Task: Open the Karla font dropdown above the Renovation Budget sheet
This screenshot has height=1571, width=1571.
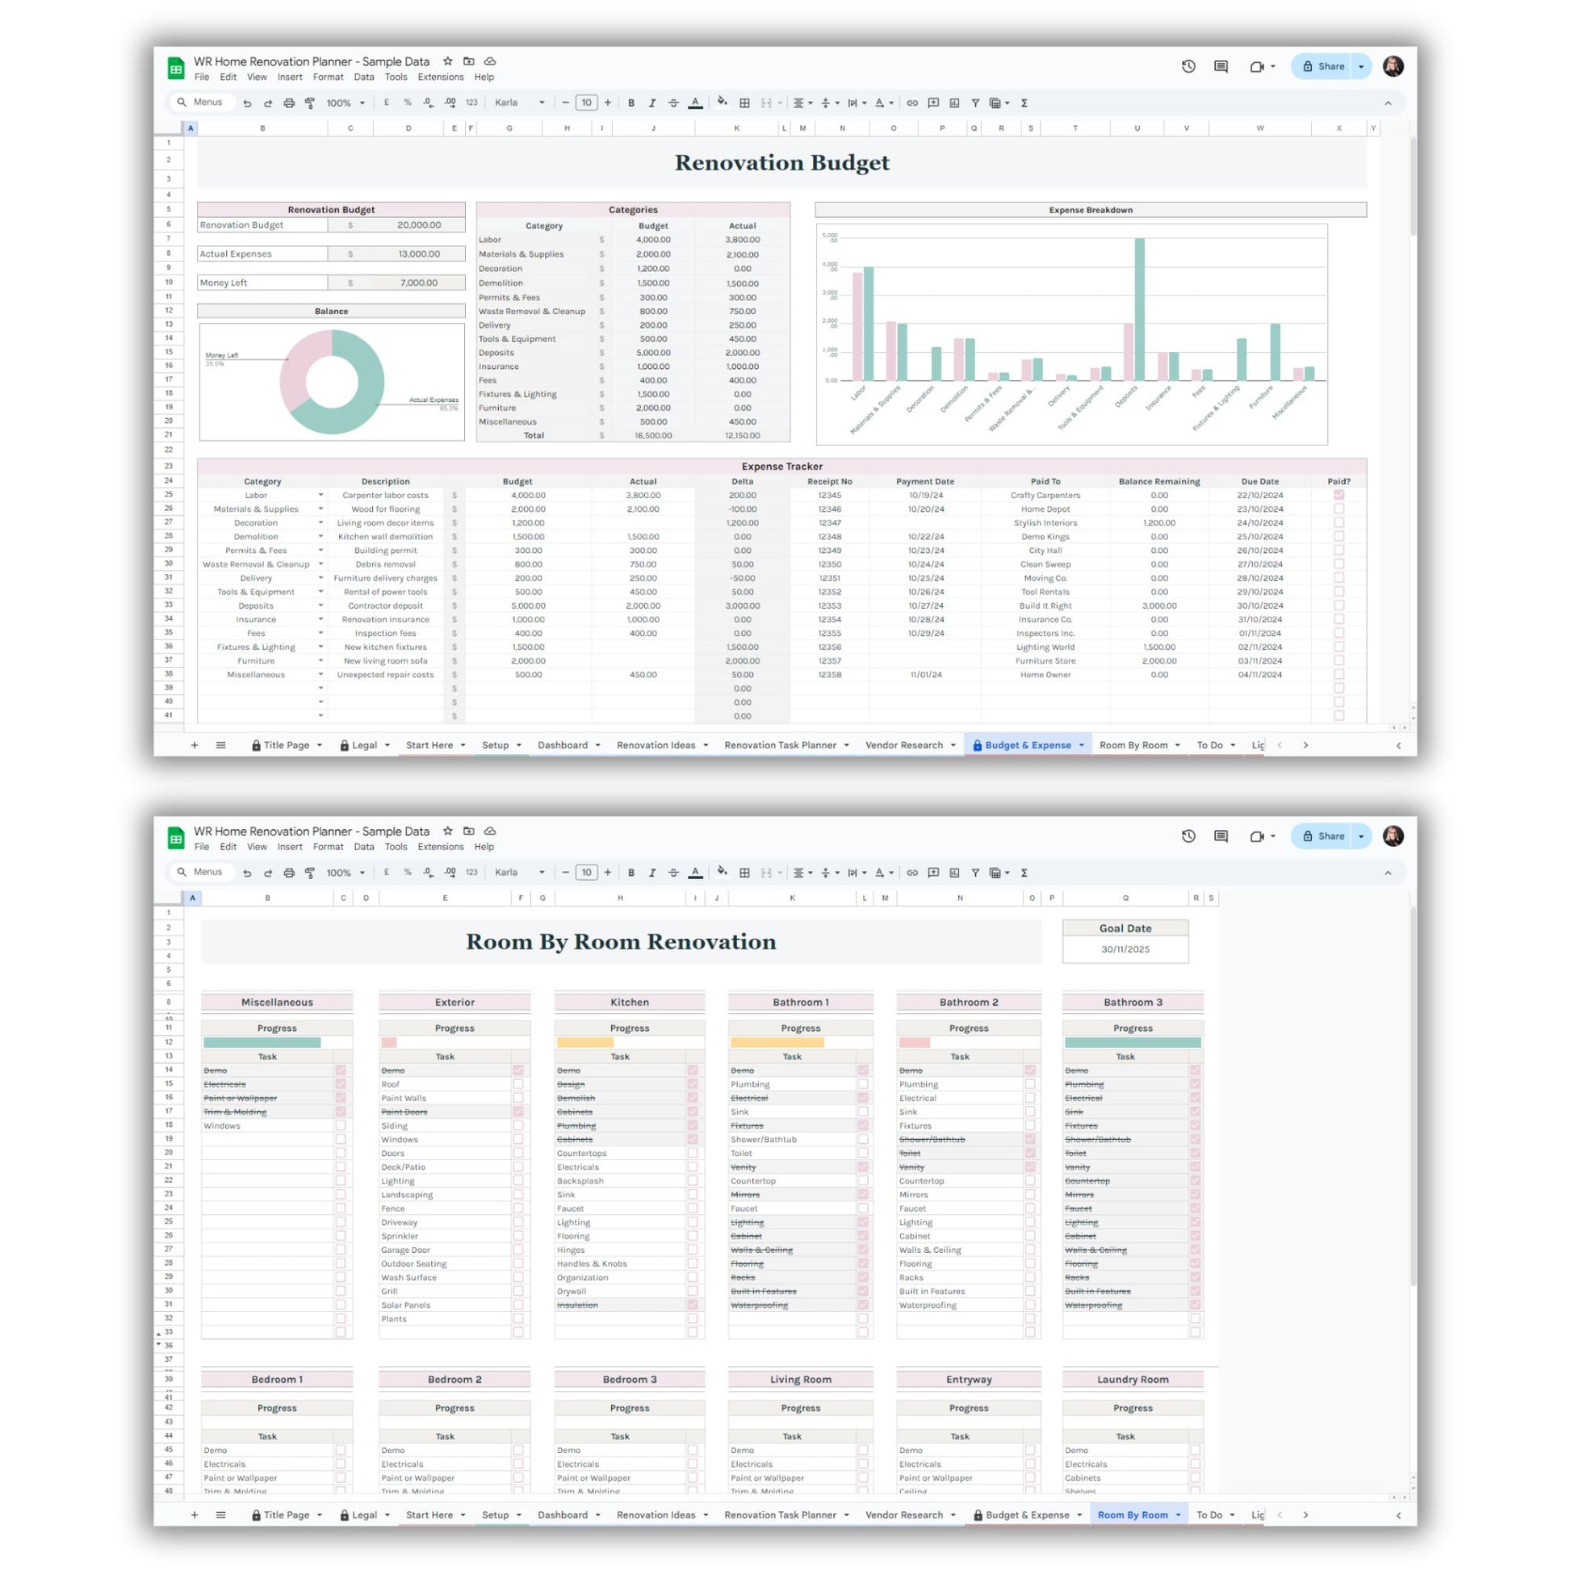Action: (x=519, y=103)
